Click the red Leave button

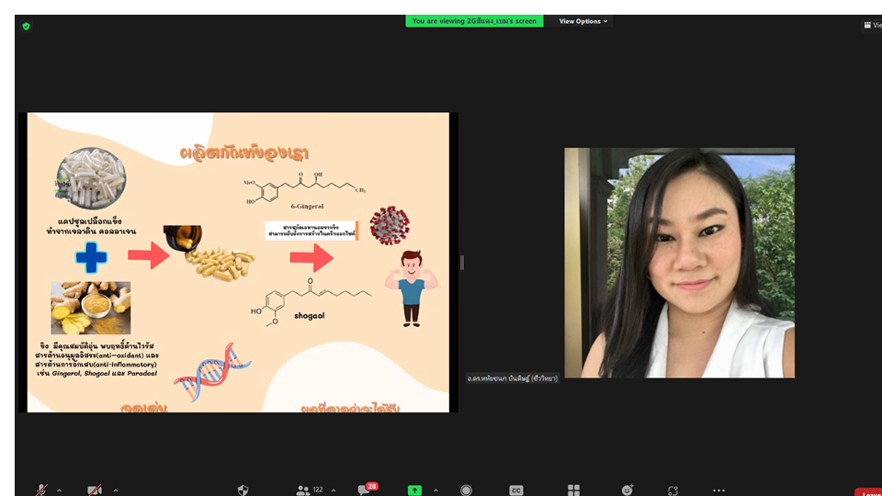[x=868, y=492]
